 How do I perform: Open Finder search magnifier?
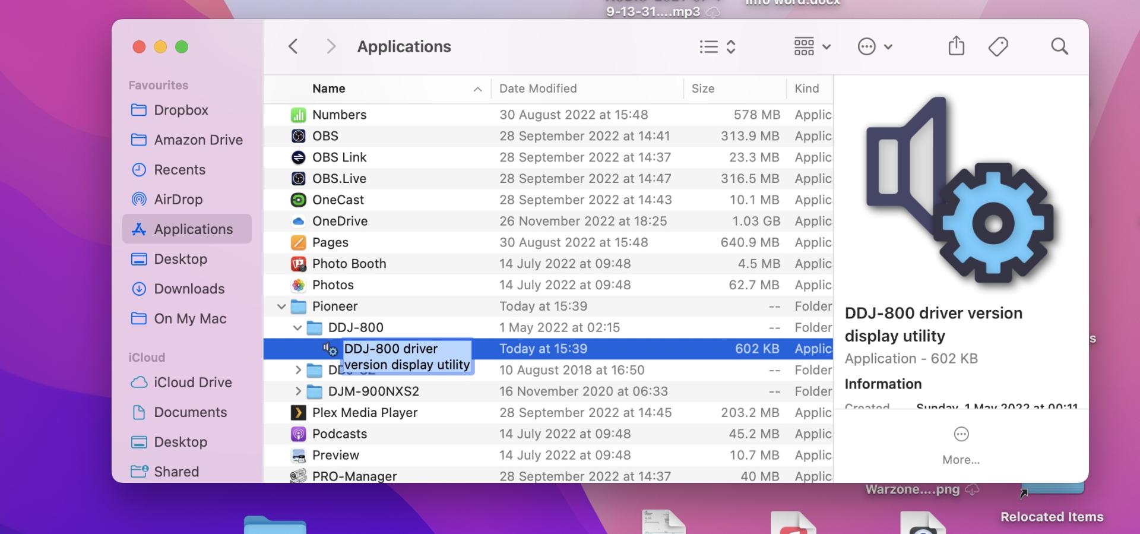(1059, 46)
